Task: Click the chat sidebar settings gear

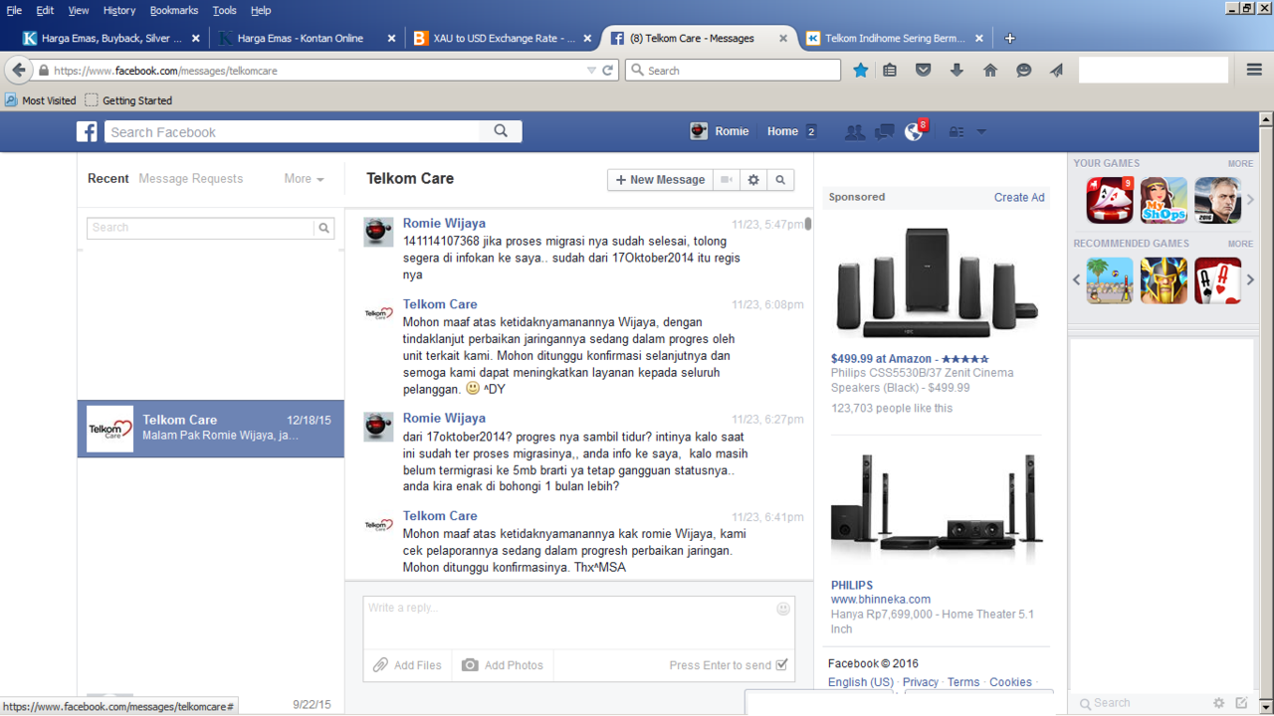Action: pos(1218,703)
